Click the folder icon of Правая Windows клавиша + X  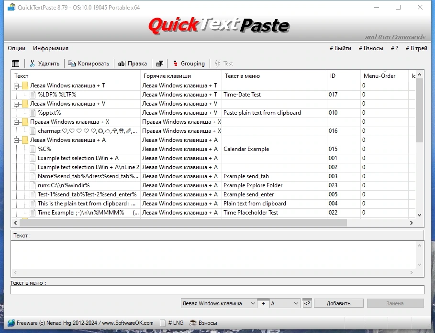pyautogui.click(x=25, y=122)
